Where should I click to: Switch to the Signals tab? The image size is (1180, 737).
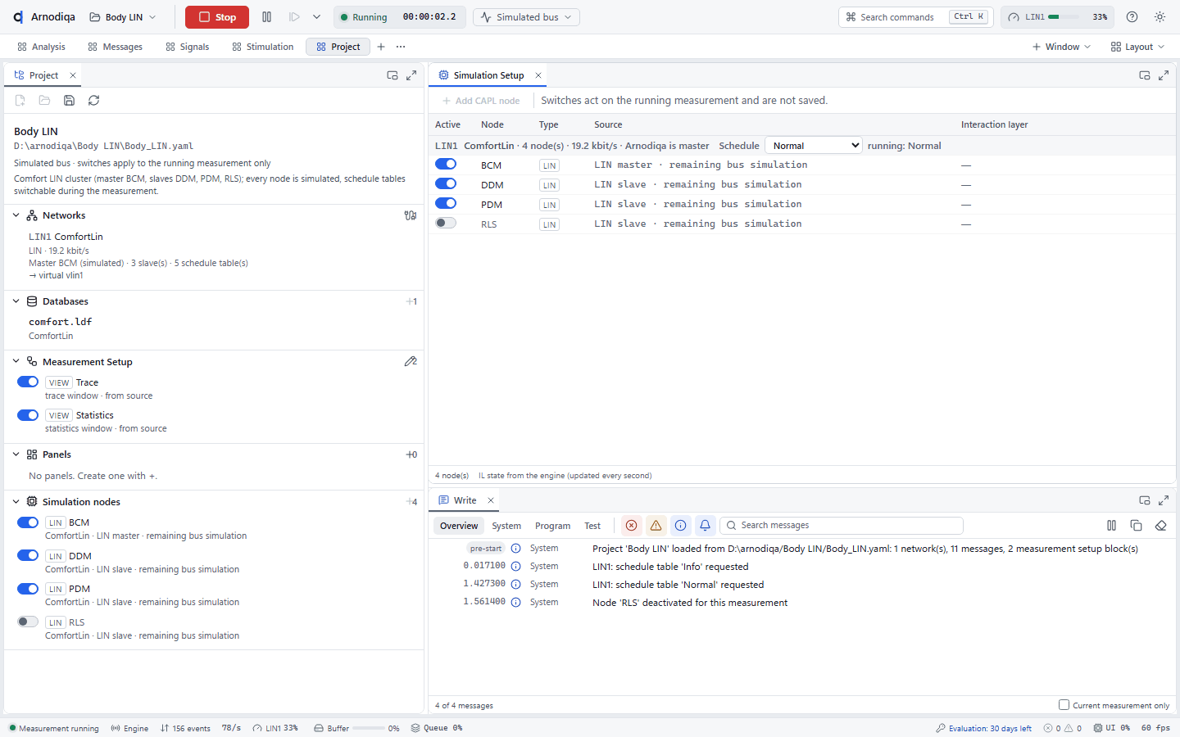click(188, 47)
